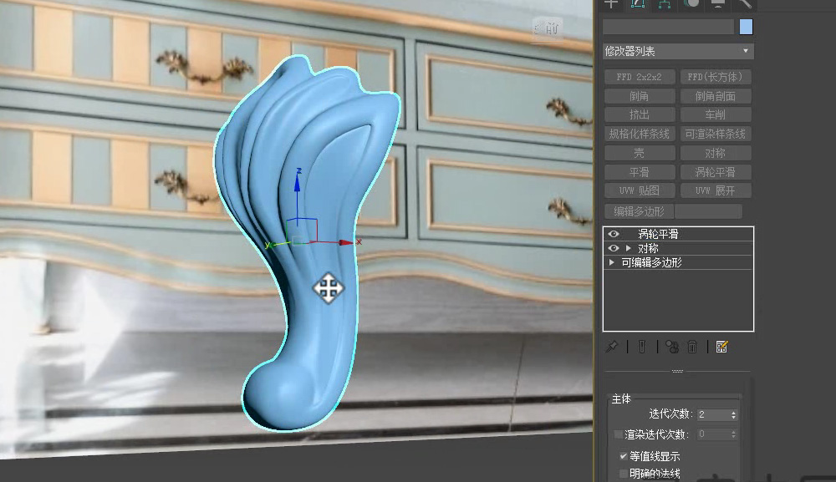Click the object color swatch
The image size is (836, 482).
(746, 27)
